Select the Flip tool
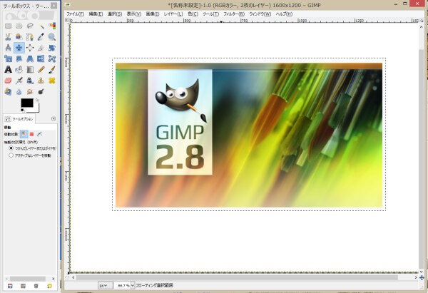 tap(41, 58)
